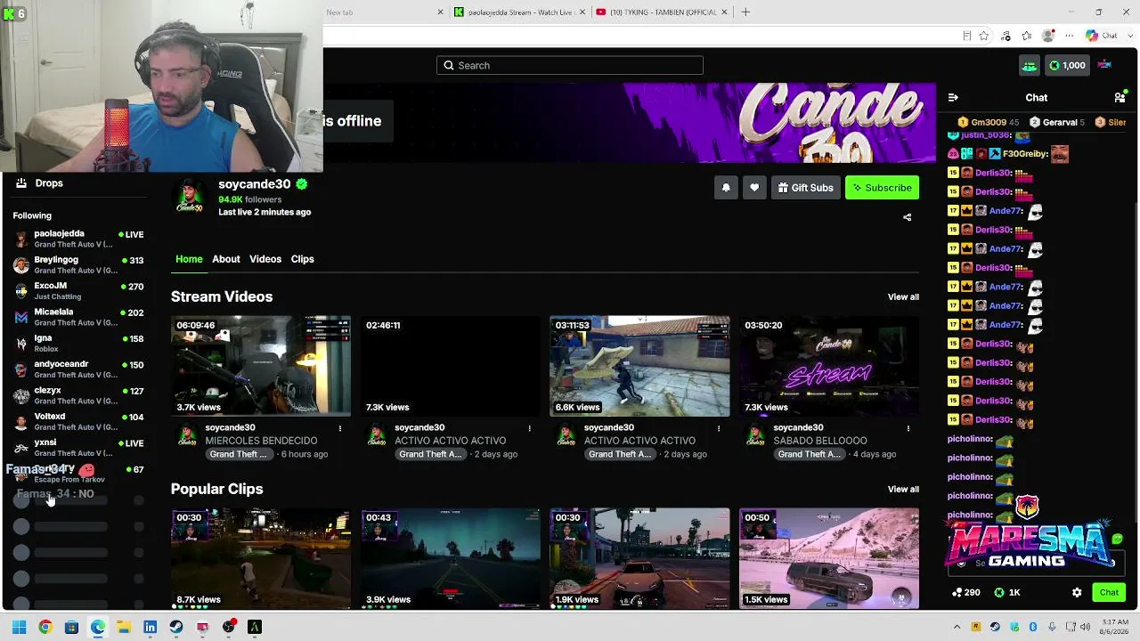
Task: Play the SABADO BELLOOOO stream thumbnail
Action: click(x=829, y=366)
